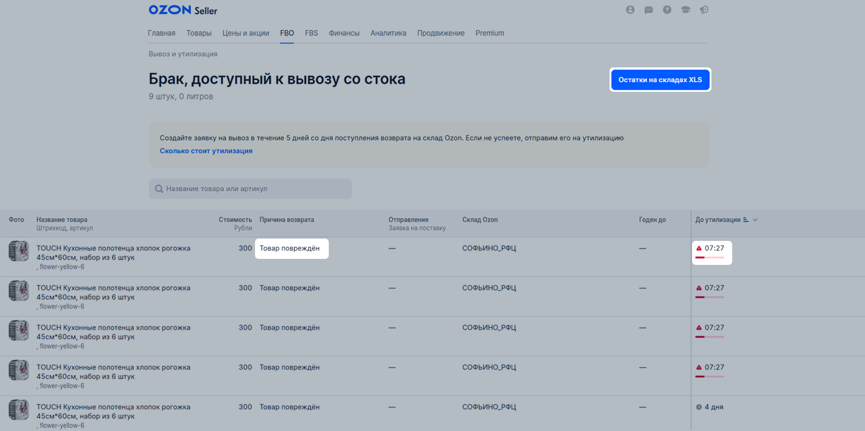Viewport: 865px width, 431px height.
Task: Open the Сколько стоит утилизация link
Action: [x=206, y=151]
